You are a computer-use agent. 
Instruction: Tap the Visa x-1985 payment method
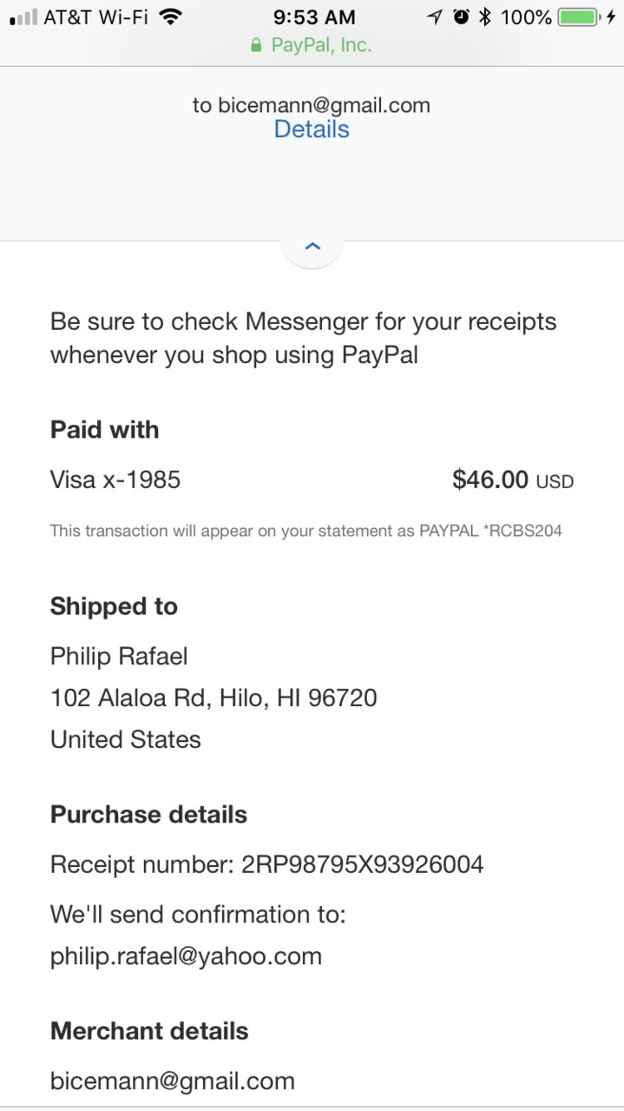click(115, 479)
